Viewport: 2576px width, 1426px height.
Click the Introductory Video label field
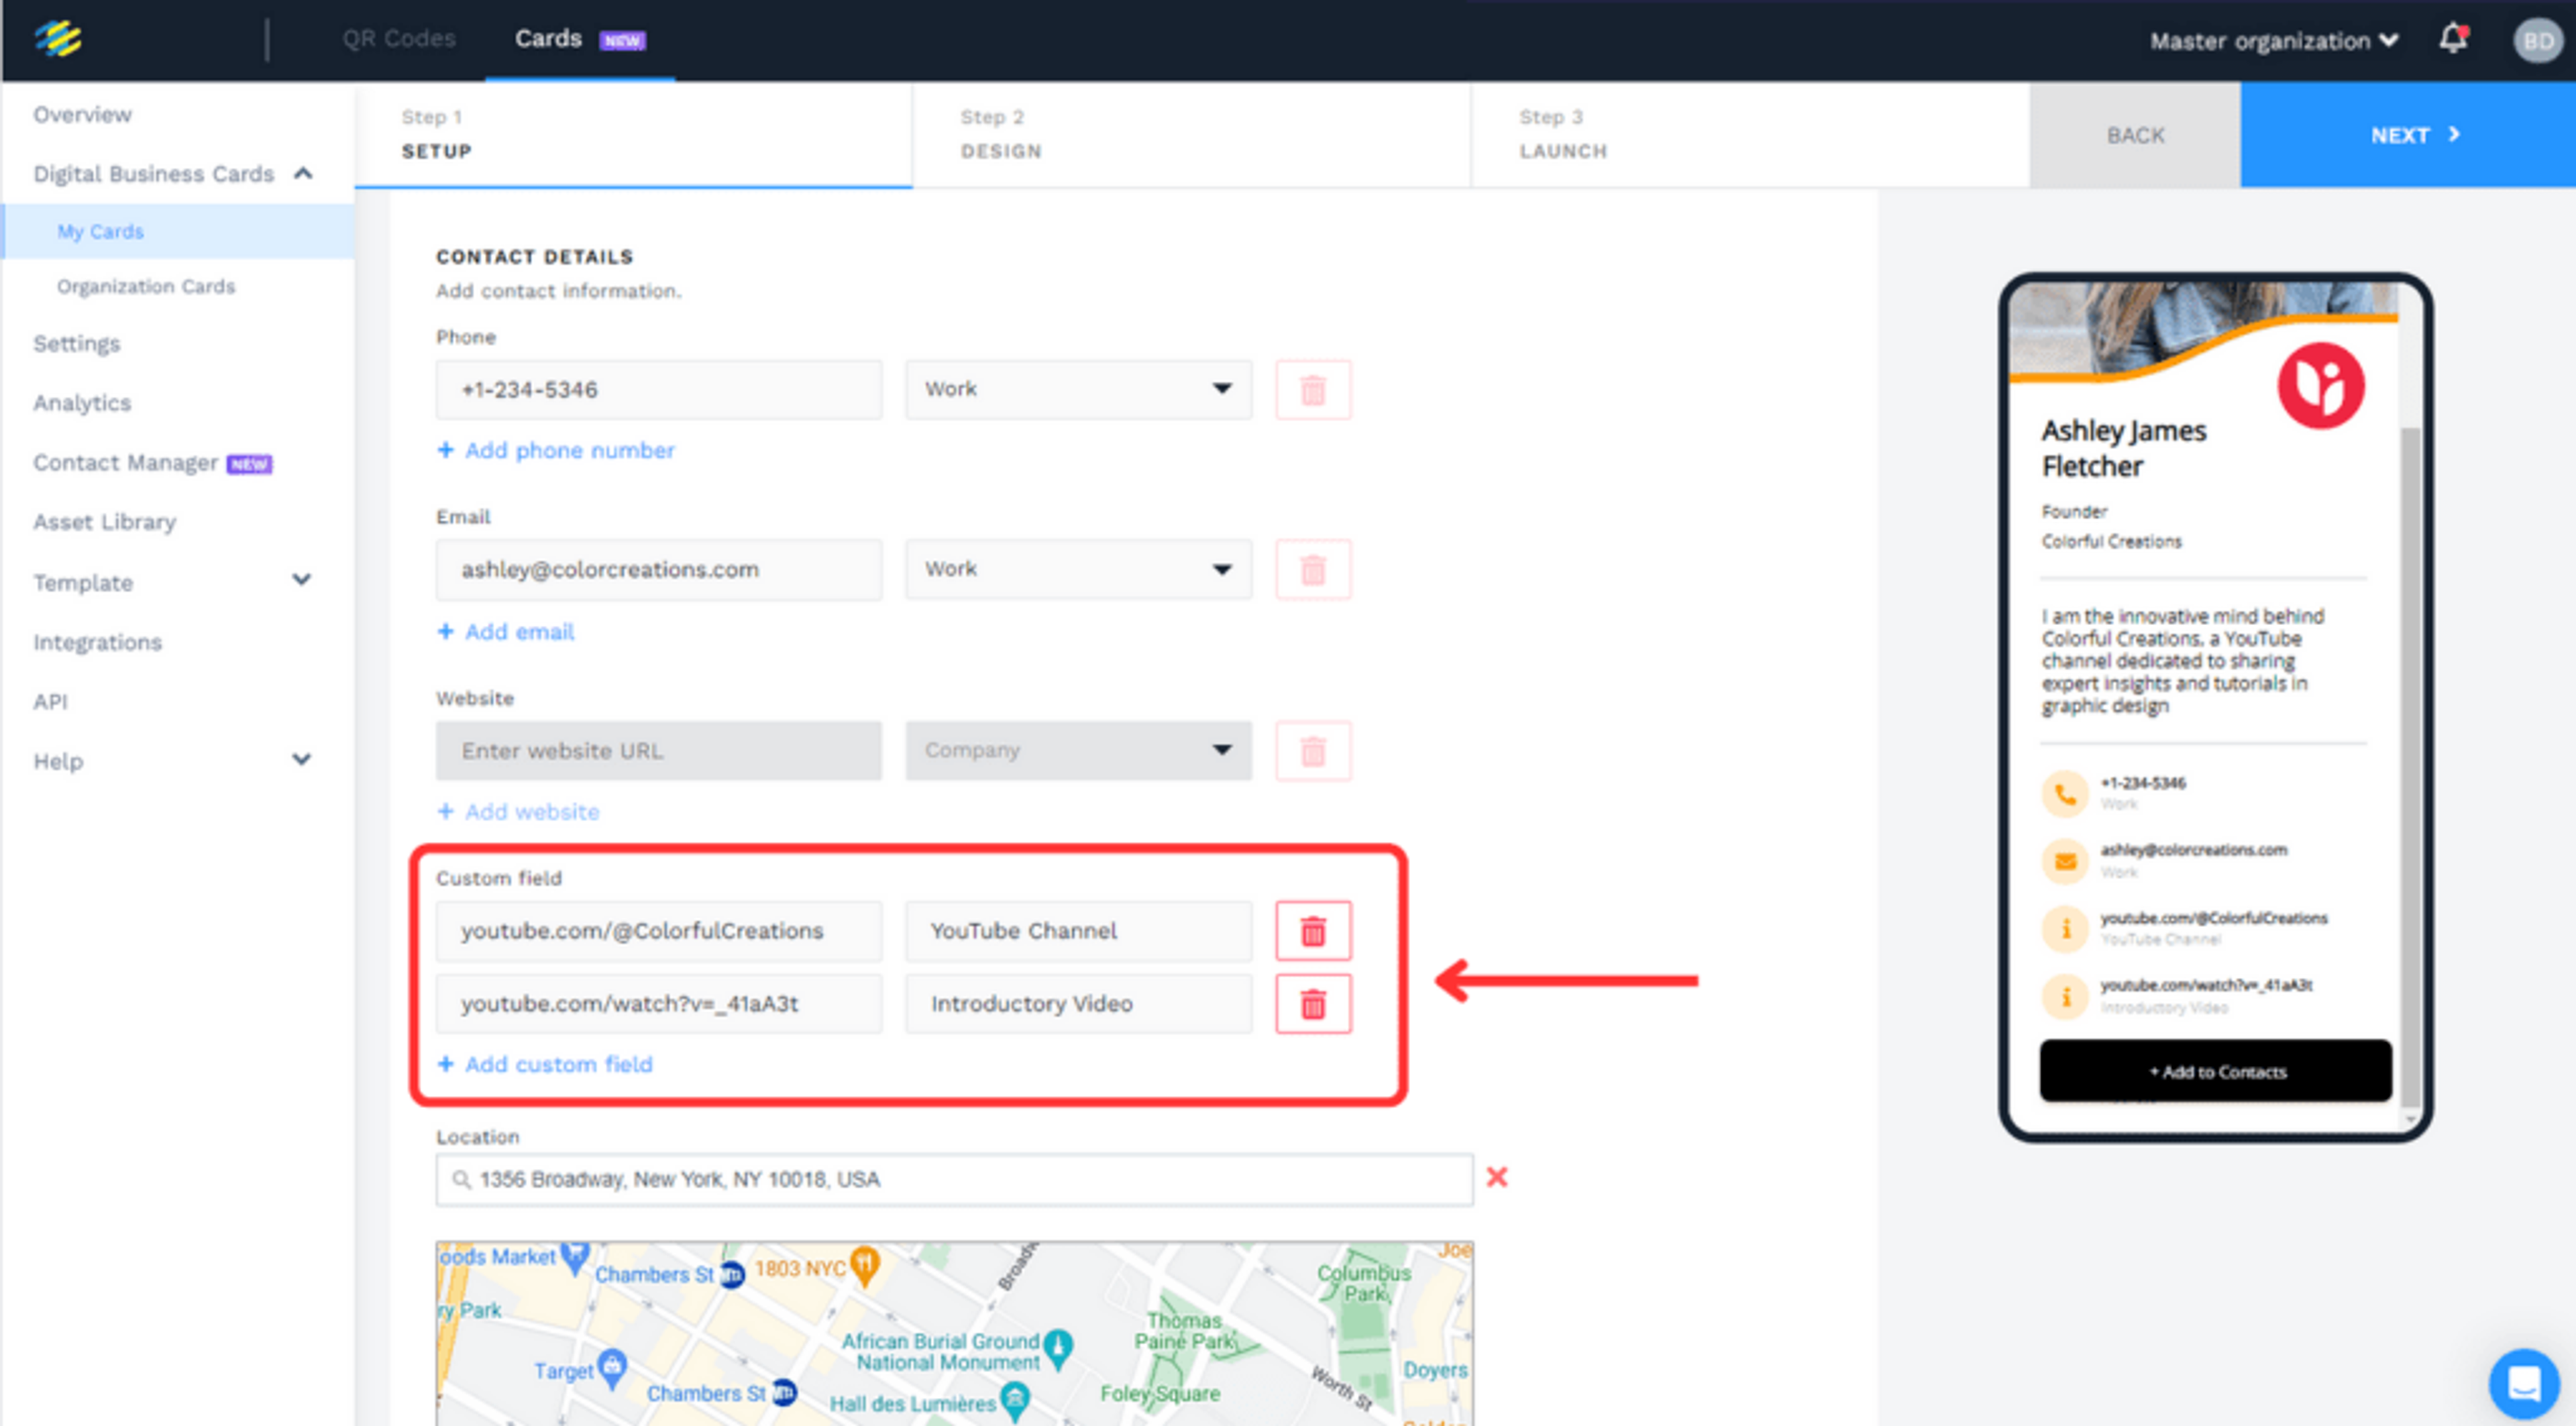(1078, 1003)
